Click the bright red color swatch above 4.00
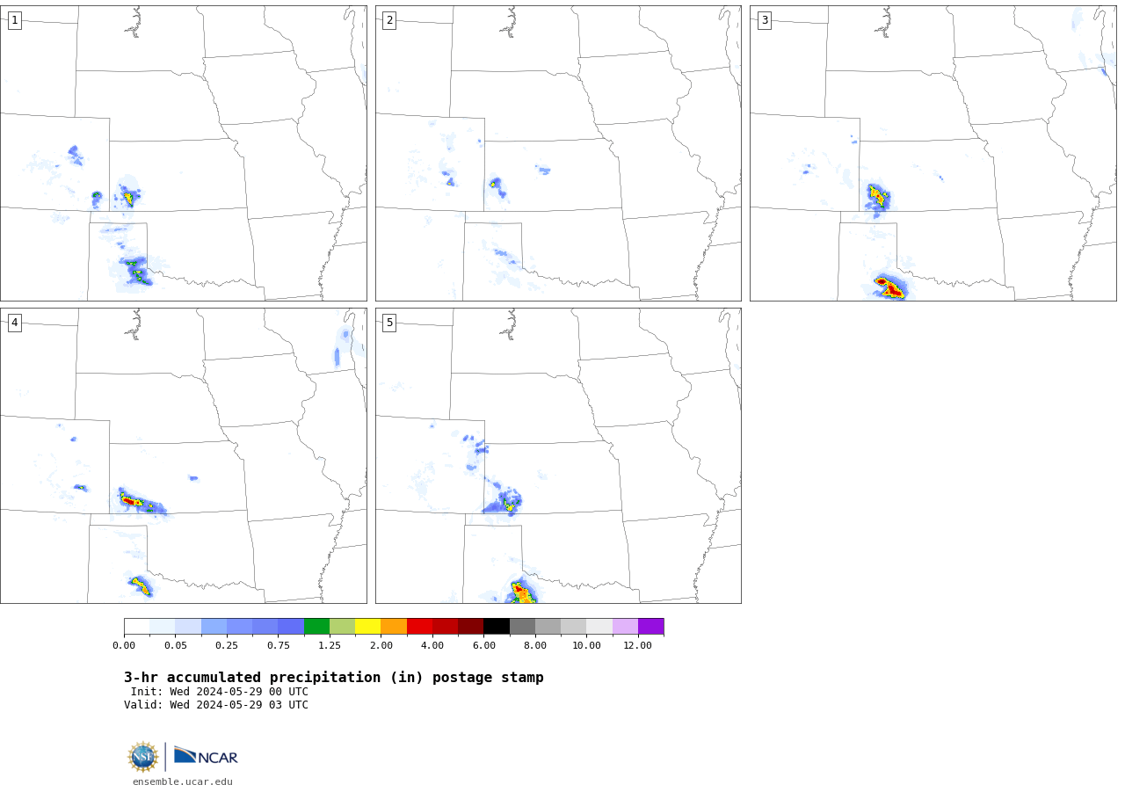Image resolution: width=1125 pixels, height=792 pixels. 419,627
